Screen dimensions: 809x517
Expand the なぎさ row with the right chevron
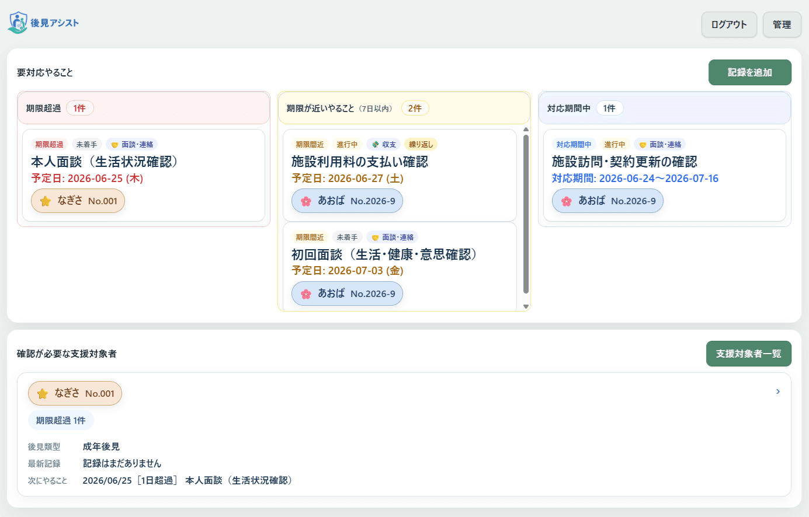[x=778, y=392]
